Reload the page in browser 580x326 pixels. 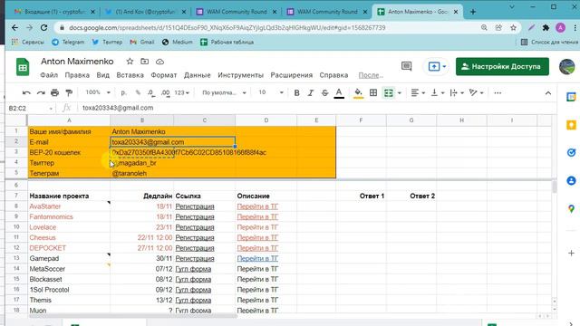coord(43,28)
